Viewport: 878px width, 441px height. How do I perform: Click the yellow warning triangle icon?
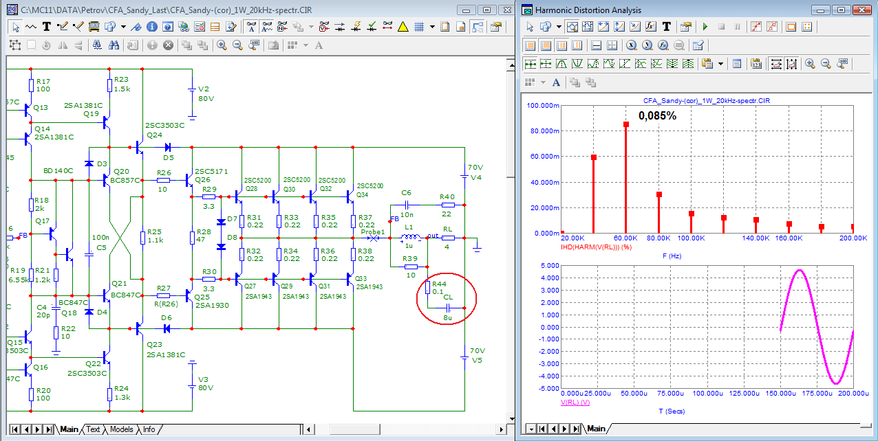click(x=403, y=27)
